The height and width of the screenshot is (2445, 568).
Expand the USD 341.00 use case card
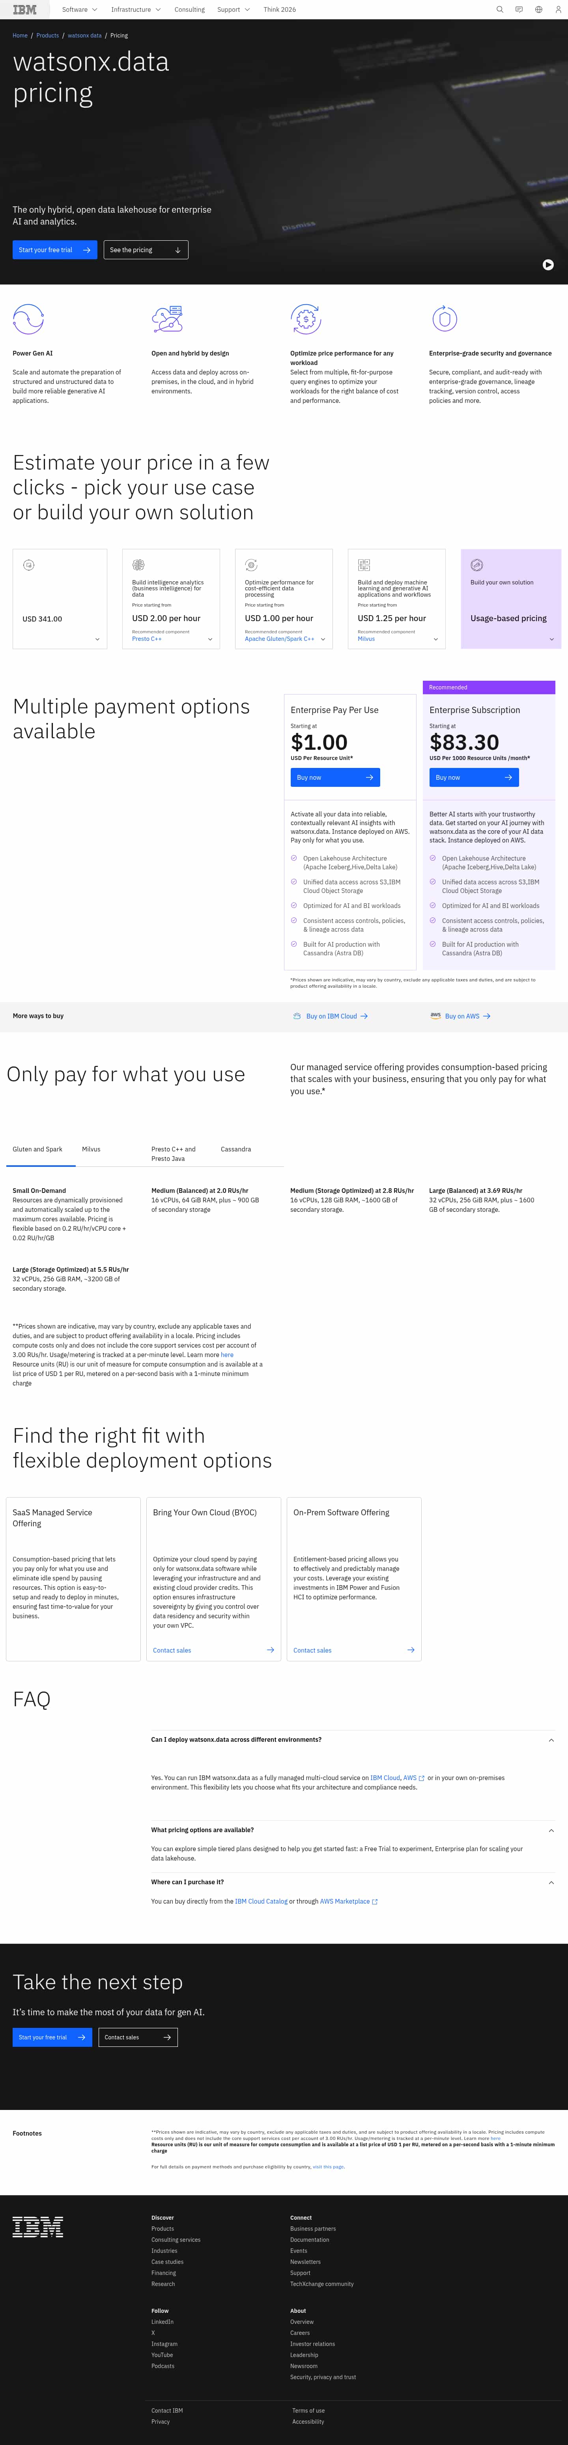click(98, 639)
